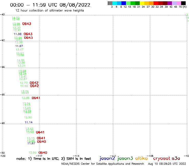
Task: Click the green value 12.90 near the bottom
Action: [x=32, y=153]
